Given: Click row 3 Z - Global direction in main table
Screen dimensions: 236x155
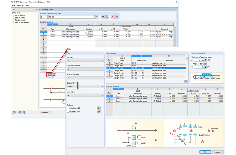Looking at the screenshot, I should (x=89, y=37).
